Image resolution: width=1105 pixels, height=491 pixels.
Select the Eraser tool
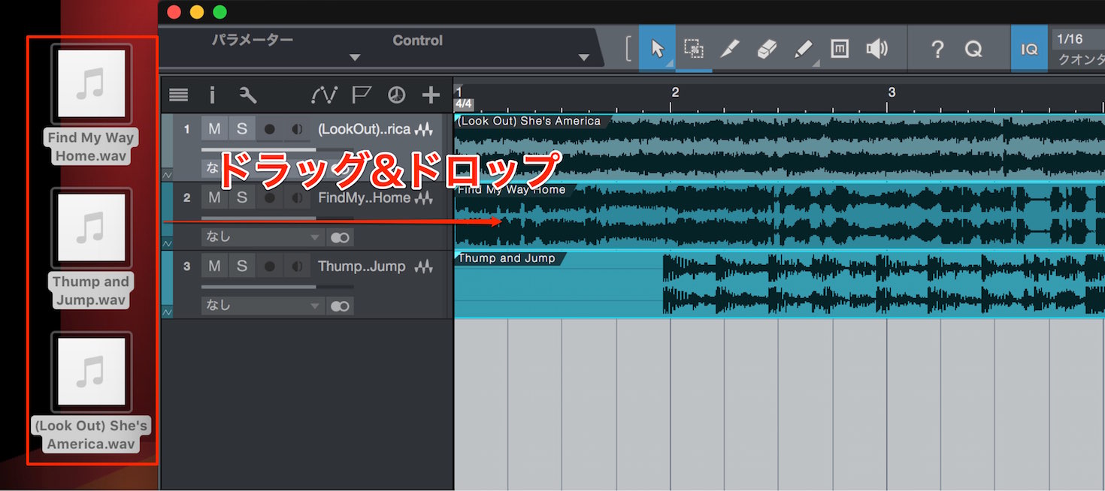[x=766, y=49]
